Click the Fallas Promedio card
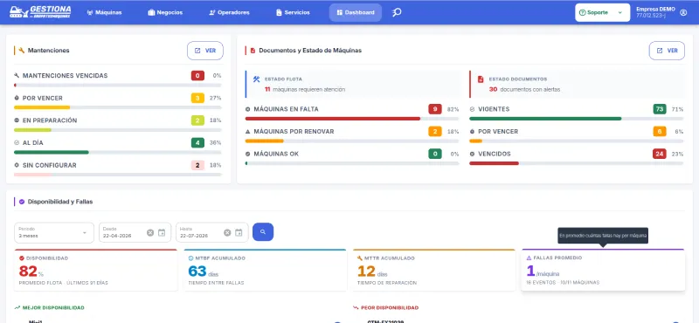Viewport: 699px width, 323px height. click(603, 270)
